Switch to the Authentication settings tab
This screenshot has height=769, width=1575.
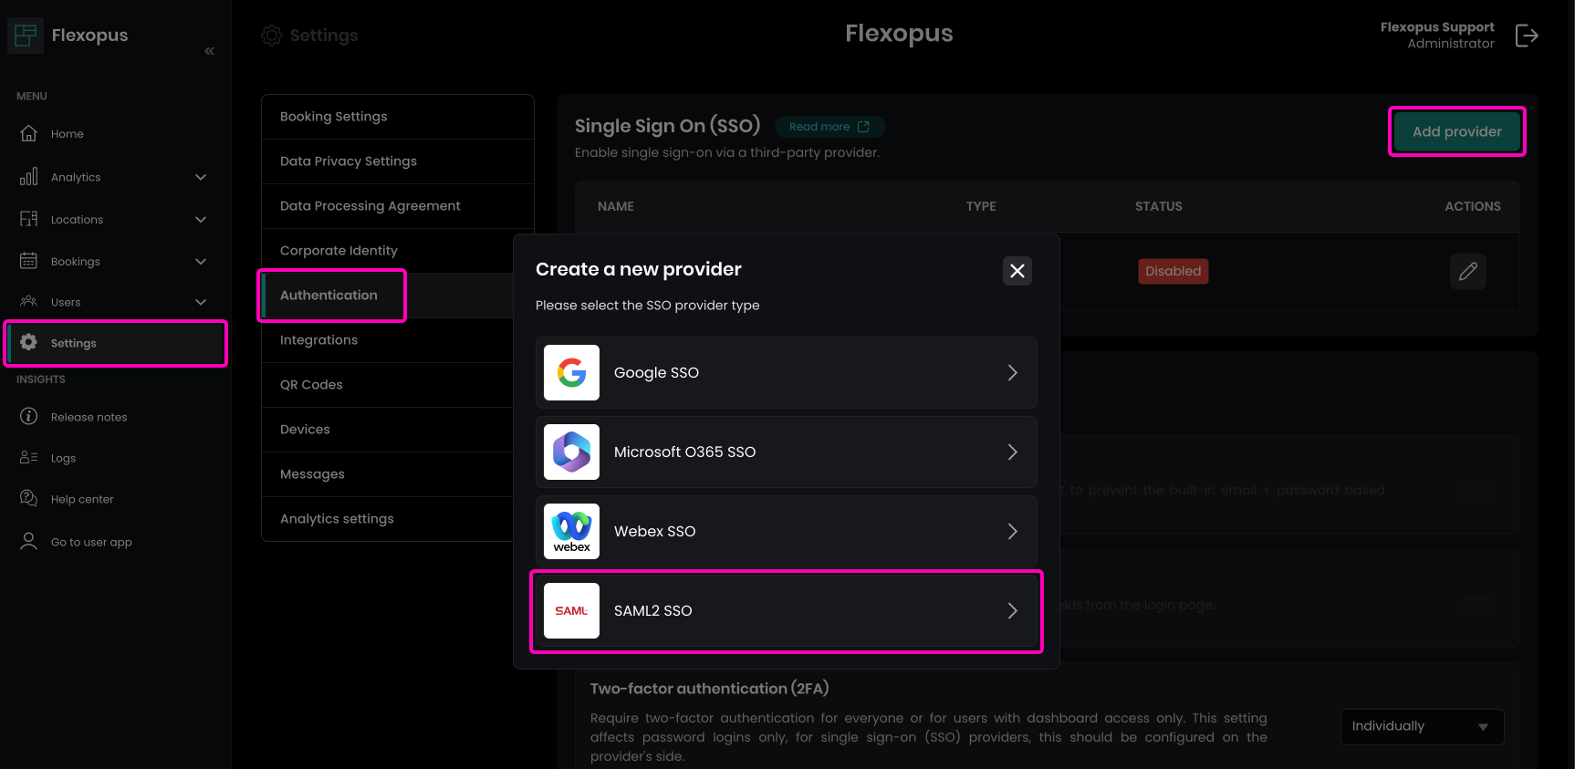pyautogui.click(x=329, y=295)
